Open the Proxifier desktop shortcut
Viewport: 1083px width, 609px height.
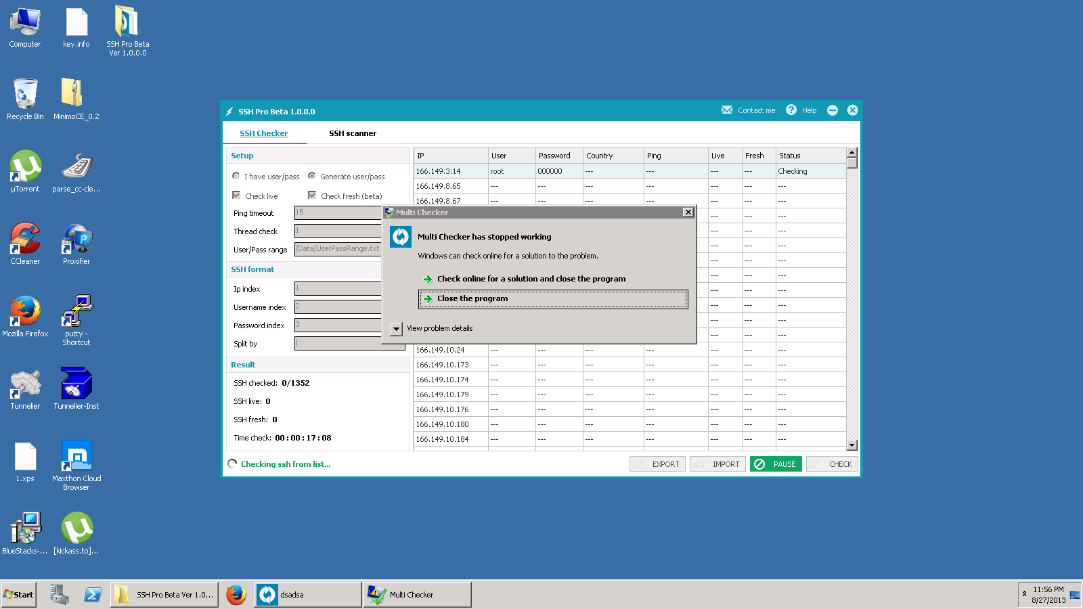(76, 240)
